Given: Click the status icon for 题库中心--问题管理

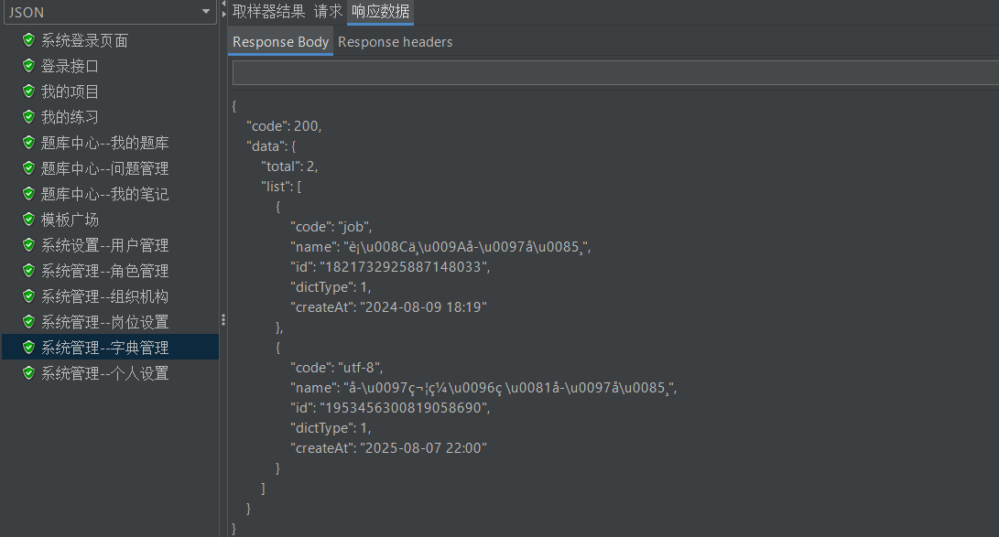Looking at the screenshot, I should pos(28,168).
